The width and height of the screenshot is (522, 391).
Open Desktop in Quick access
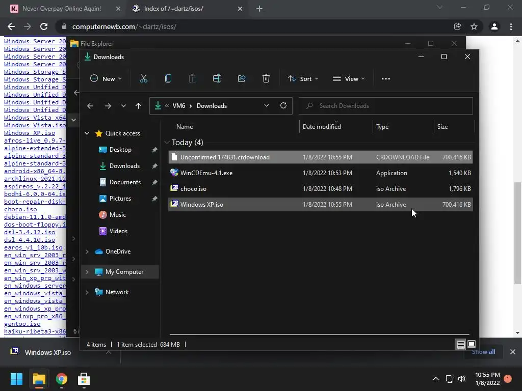120,150
